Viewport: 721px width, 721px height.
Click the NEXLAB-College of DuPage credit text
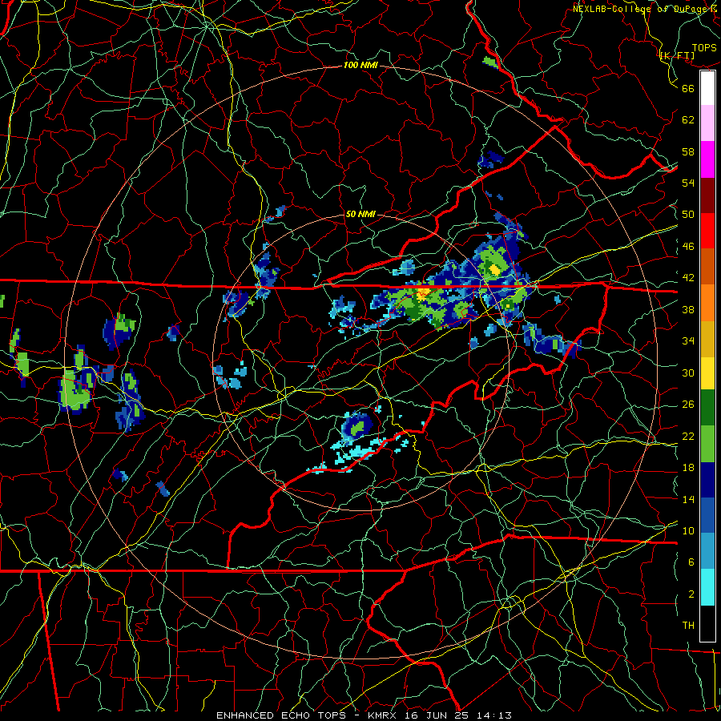[646, 9]
